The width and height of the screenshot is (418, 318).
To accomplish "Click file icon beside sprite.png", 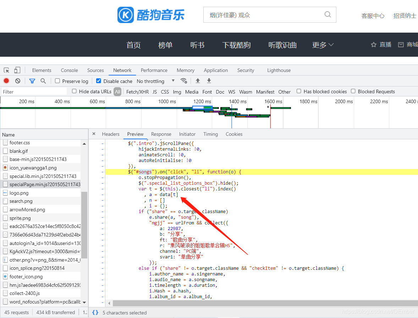I will 5,218.
